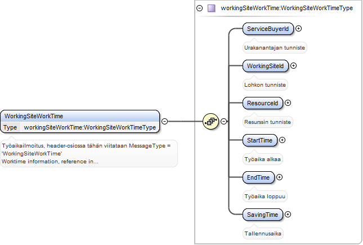
Task: Click the purple complex type icon
Action: [x=212, y=8]
